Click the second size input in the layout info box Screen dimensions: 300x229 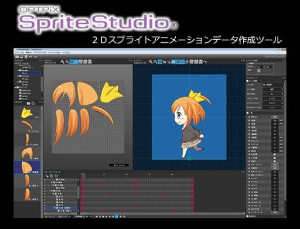point(268,67)
